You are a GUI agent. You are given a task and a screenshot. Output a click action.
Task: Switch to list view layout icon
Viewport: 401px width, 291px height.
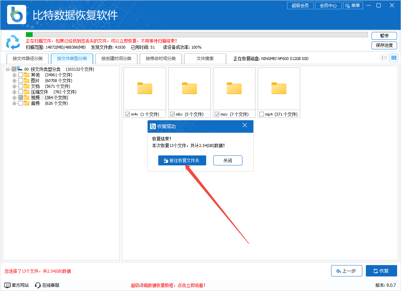coord(384,58)
